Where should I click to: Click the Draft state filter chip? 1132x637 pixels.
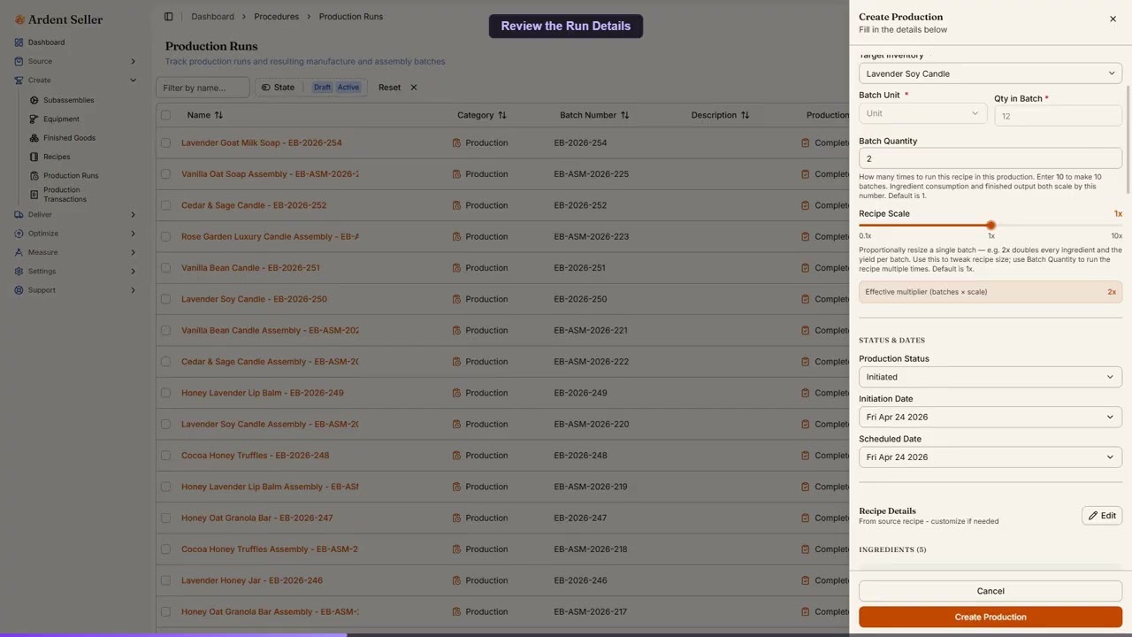(322, 88)
